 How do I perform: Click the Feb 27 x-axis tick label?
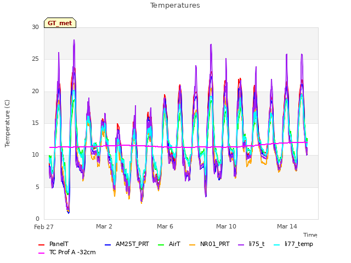(44, 227)
